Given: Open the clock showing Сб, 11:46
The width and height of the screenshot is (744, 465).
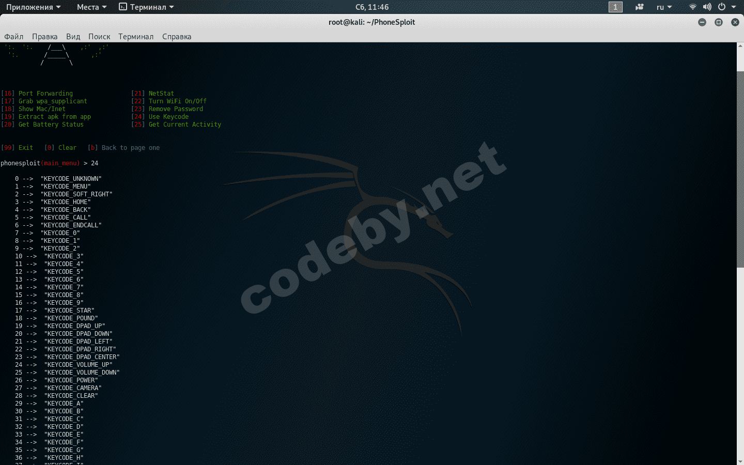Looking at the screenshot, I should (x=372, y=7).
